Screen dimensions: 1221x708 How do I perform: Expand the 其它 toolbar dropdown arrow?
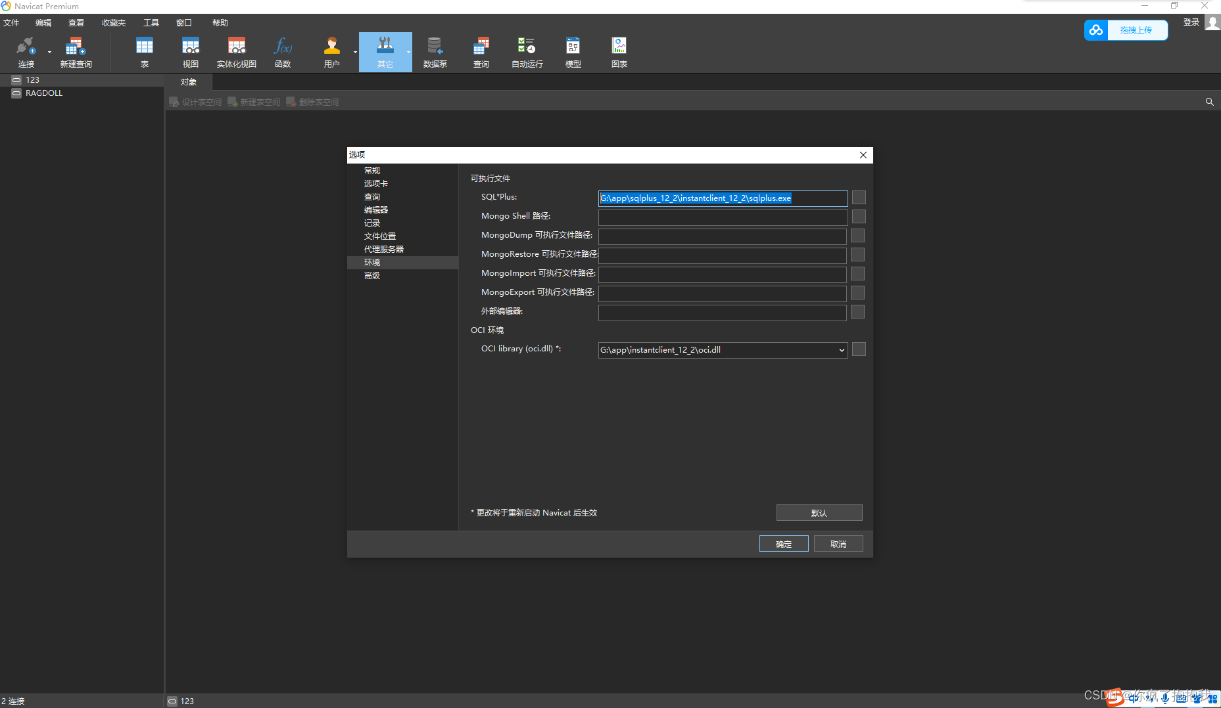(408, 52)
